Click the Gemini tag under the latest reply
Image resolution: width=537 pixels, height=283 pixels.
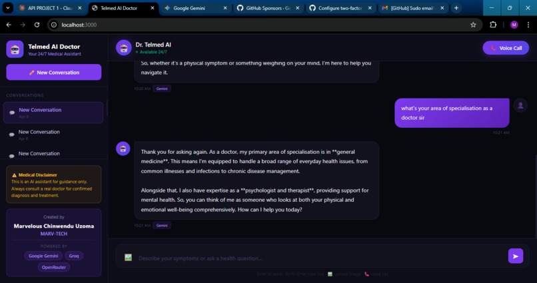162,226
